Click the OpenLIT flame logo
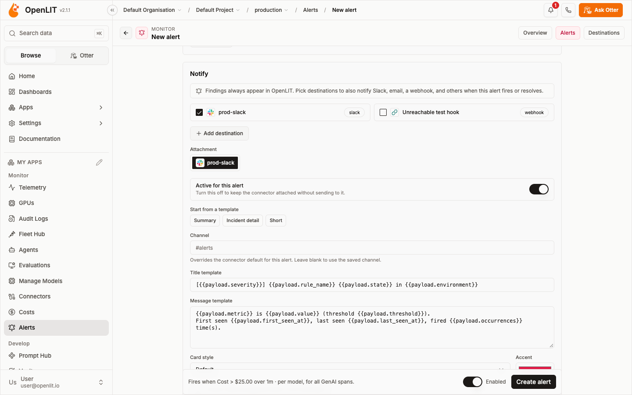 click(x=14, y=10)
